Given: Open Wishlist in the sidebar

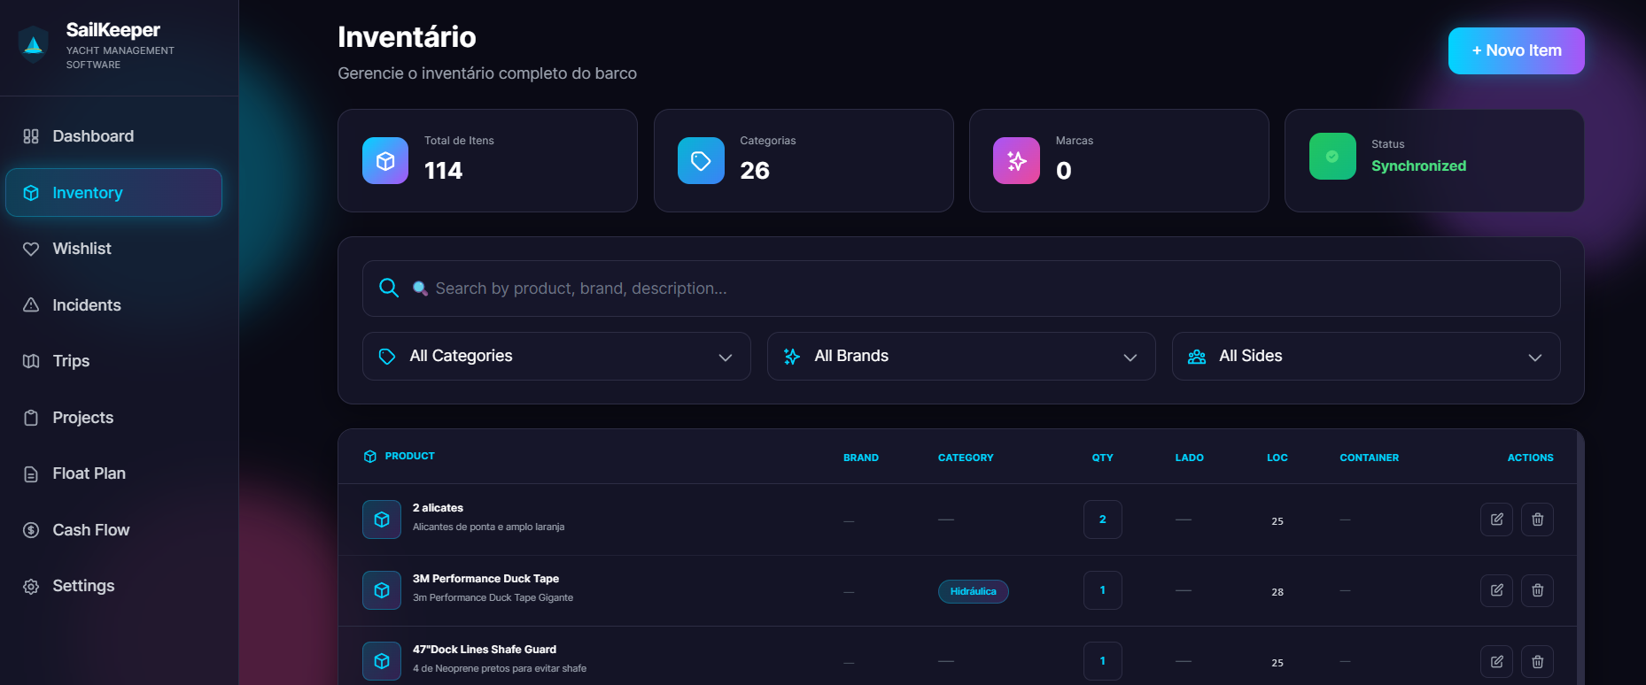Looking at the screenshot, I should point(82,249).
